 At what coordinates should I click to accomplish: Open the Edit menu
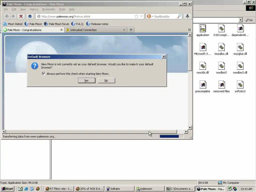coord(14,9)
